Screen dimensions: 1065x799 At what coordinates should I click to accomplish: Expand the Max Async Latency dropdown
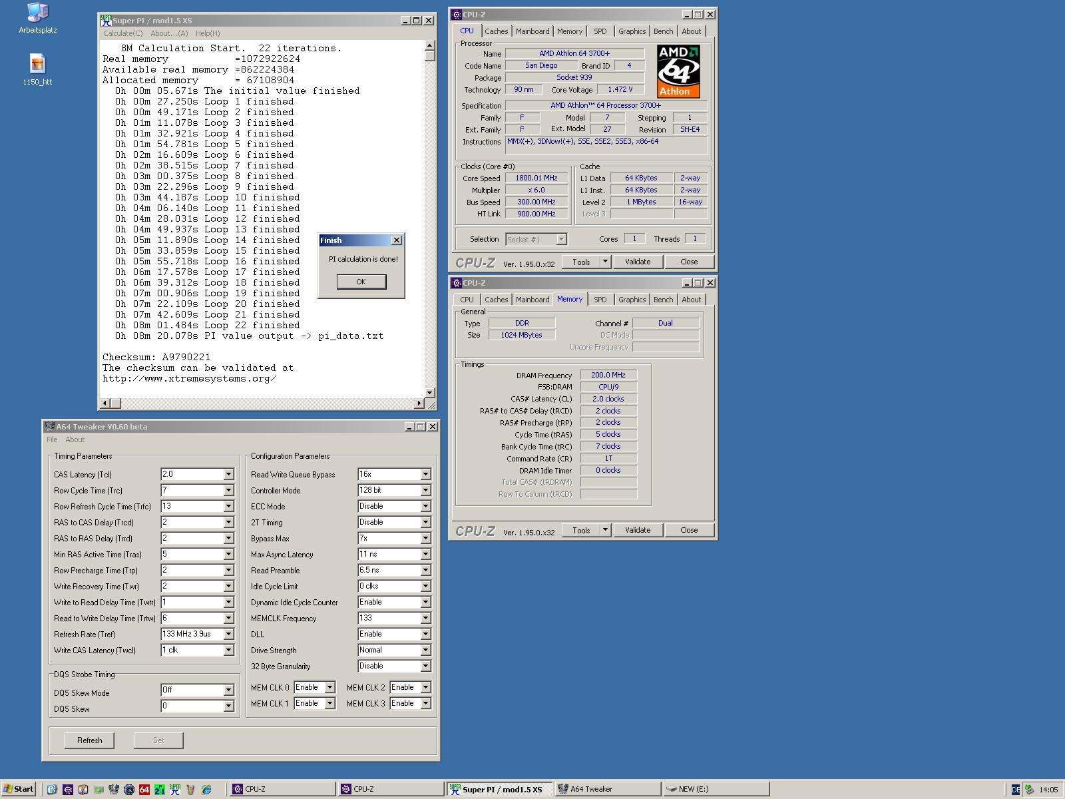pos(425,554)
